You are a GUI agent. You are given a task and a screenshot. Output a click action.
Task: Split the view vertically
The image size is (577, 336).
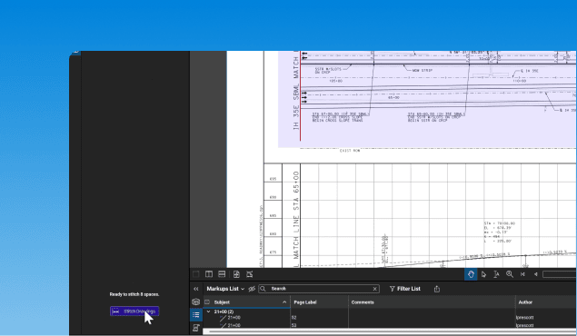point(209,274)
